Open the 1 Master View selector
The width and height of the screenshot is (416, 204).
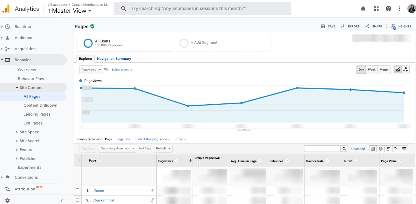[70, 11]
